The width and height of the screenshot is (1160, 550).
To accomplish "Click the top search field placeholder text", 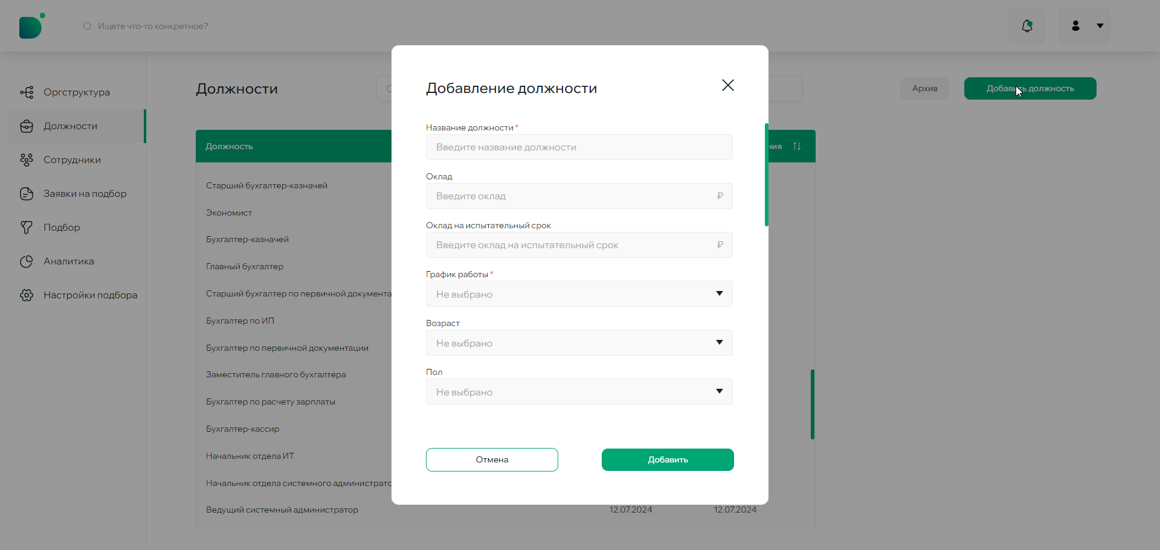I will tap(153, 26).
